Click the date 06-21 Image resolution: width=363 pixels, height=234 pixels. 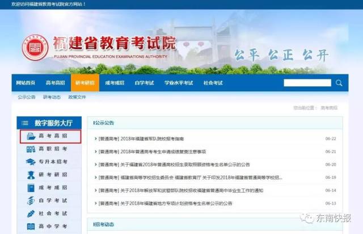pyautogui.click(x=331, y=152)
